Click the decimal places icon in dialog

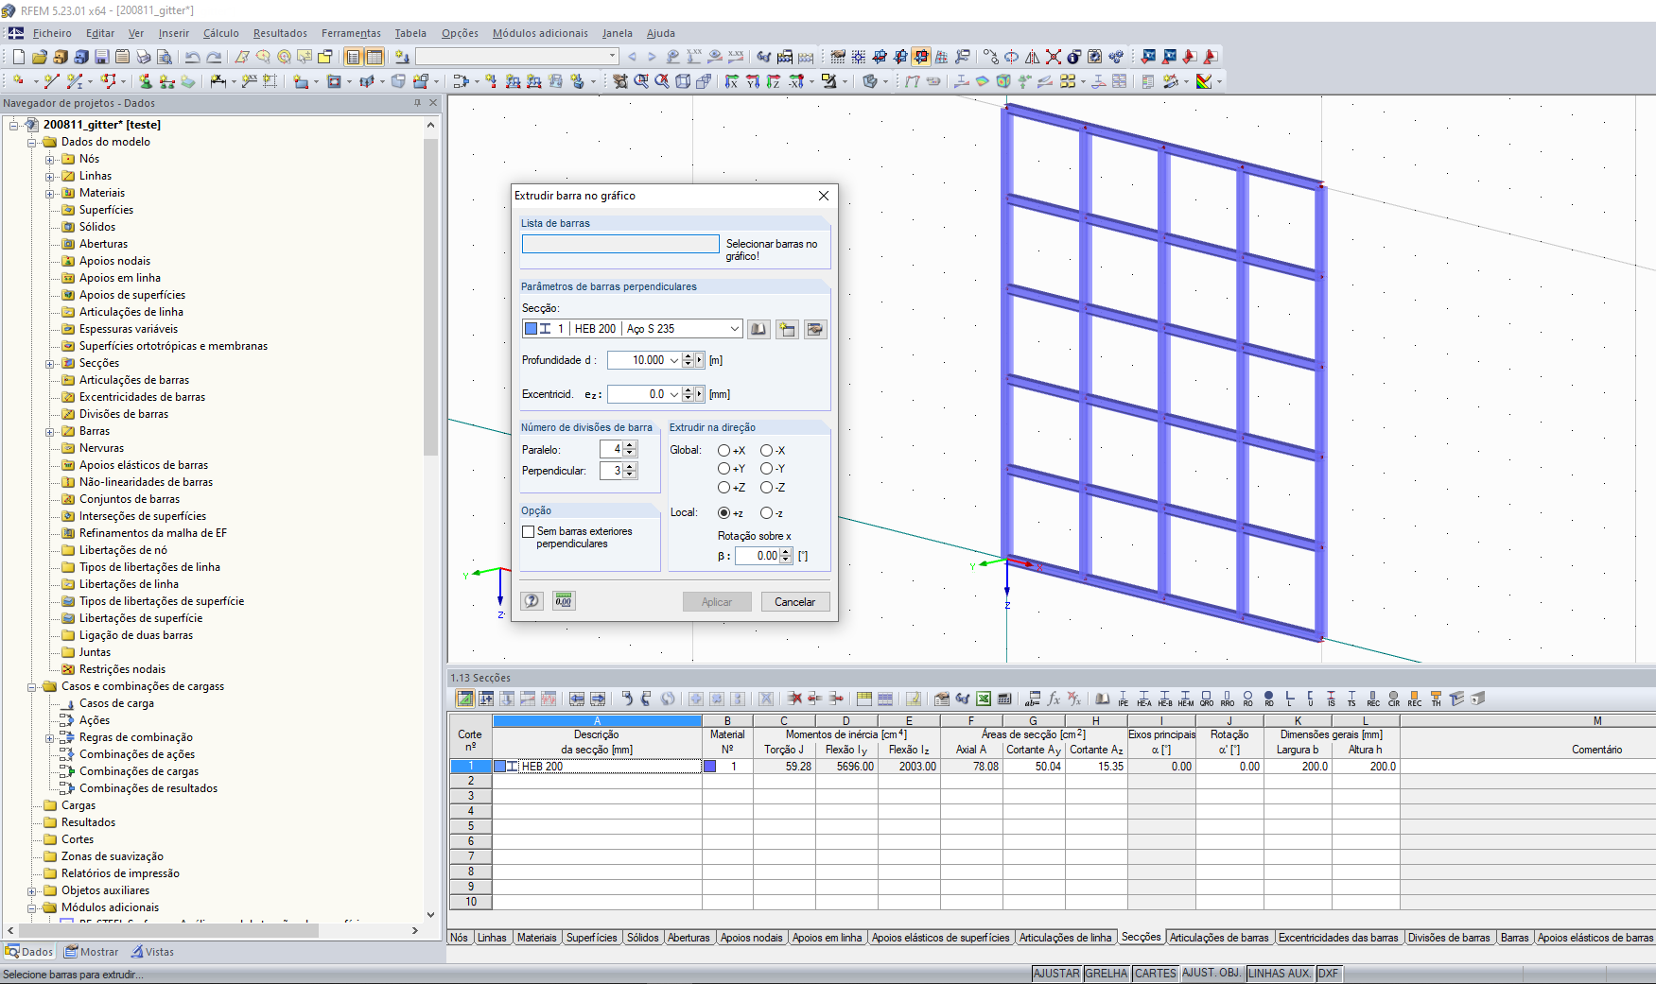tap(564, 601)
